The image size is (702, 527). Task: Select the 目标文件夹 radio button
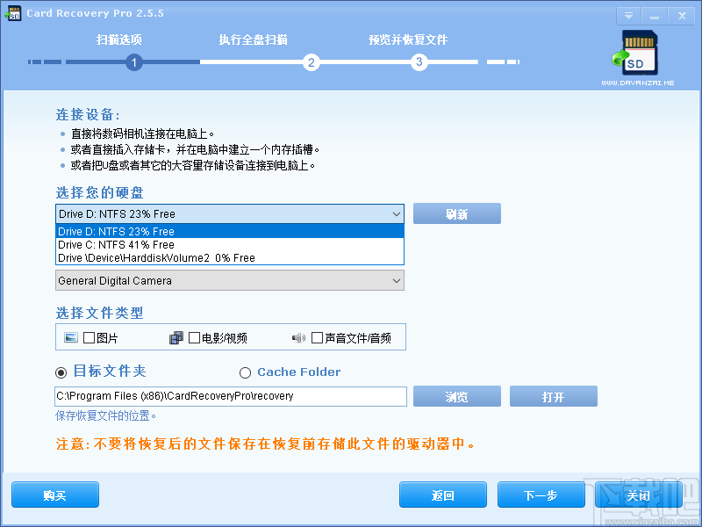61,372
